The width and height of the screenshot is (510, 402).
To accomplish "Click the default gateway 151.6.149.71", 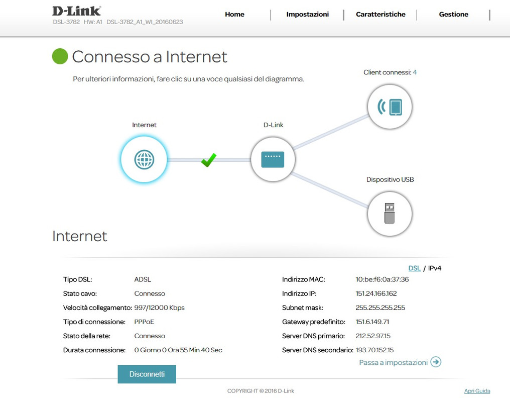I will pos(372,322).
